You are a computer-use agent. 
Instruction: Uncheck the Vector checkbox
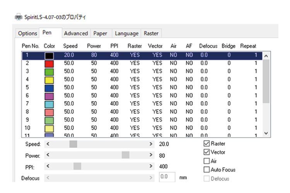206,152
